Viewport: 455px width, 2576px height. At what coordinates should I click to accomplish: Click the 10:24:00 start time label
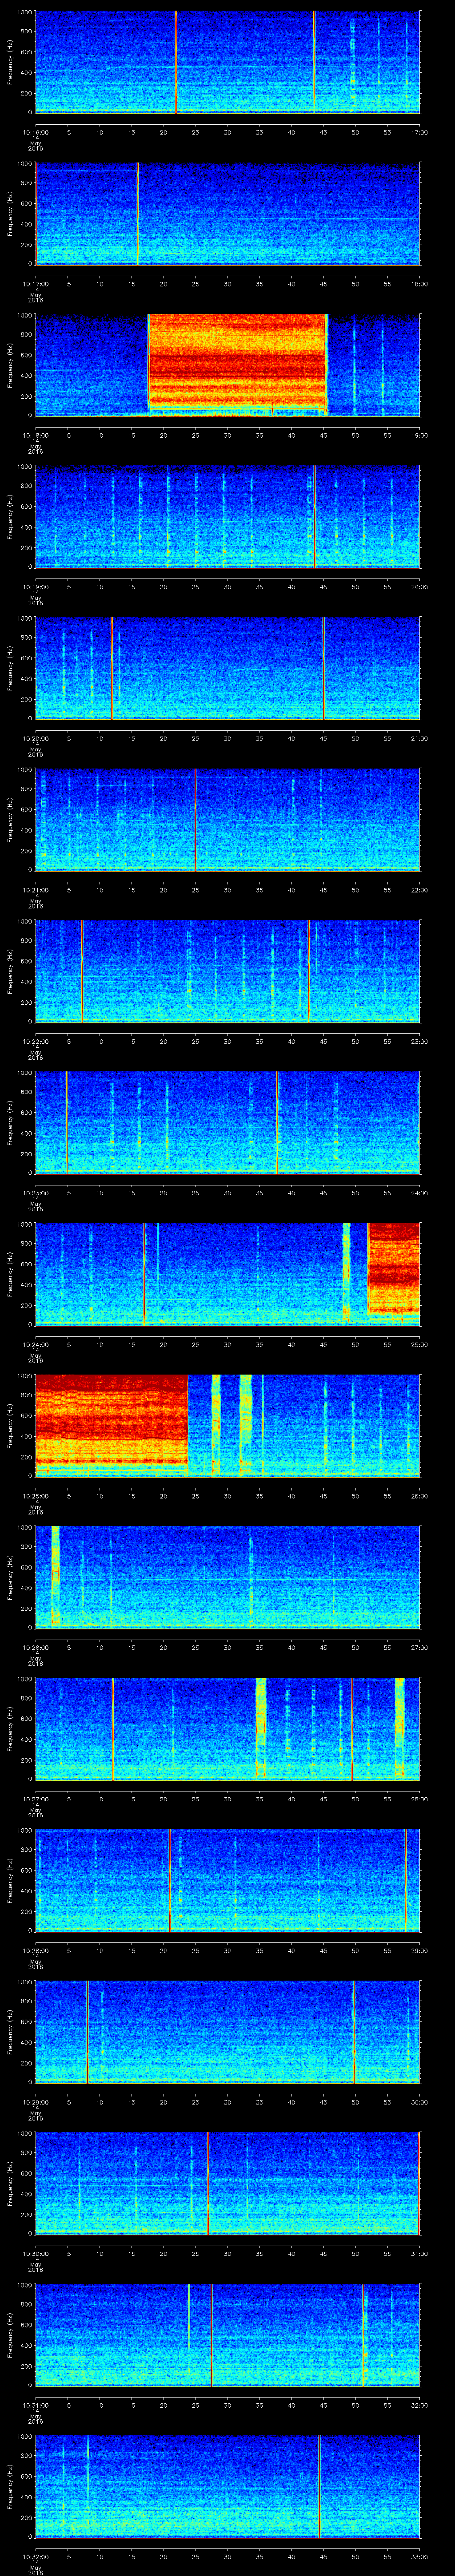click(35, 1344)
